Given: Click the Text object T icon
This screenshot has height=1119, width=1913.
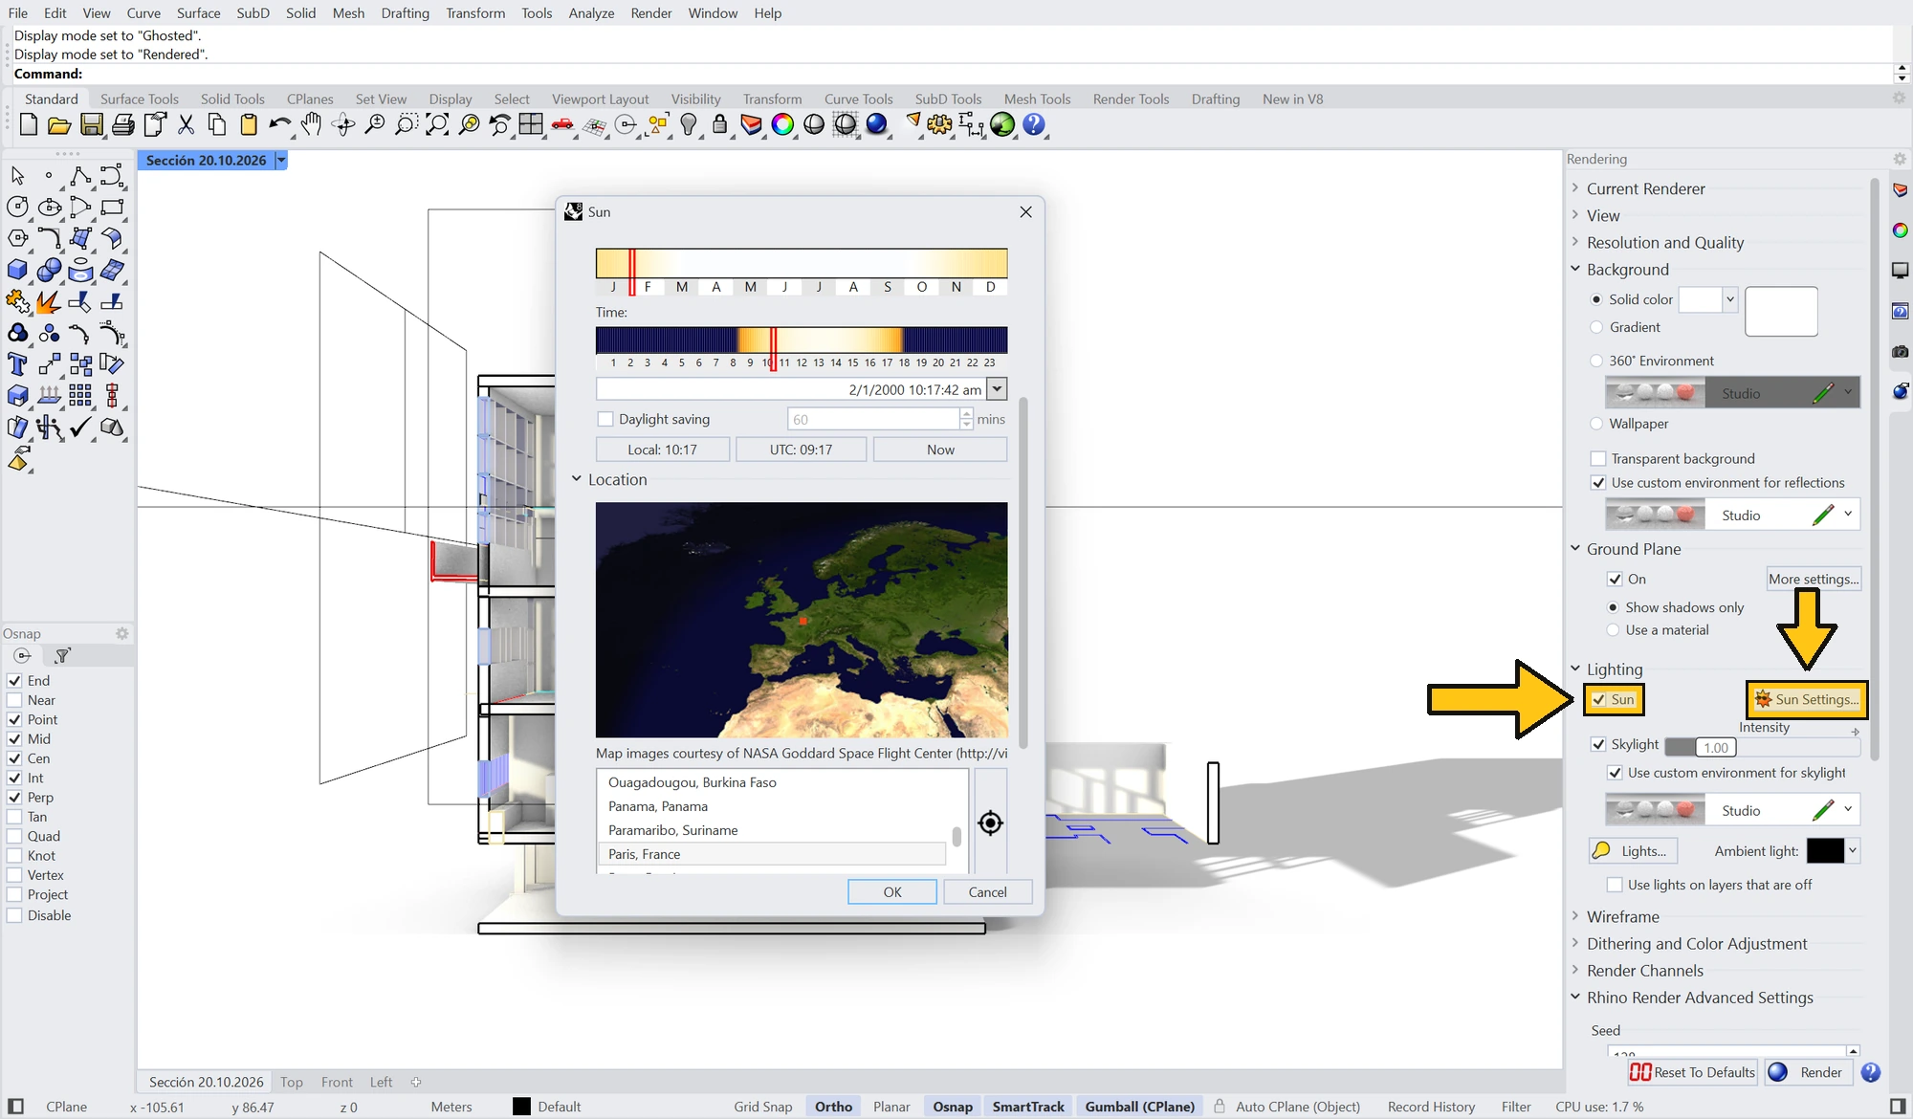Looking at the screenshot, I should [17, 364].
